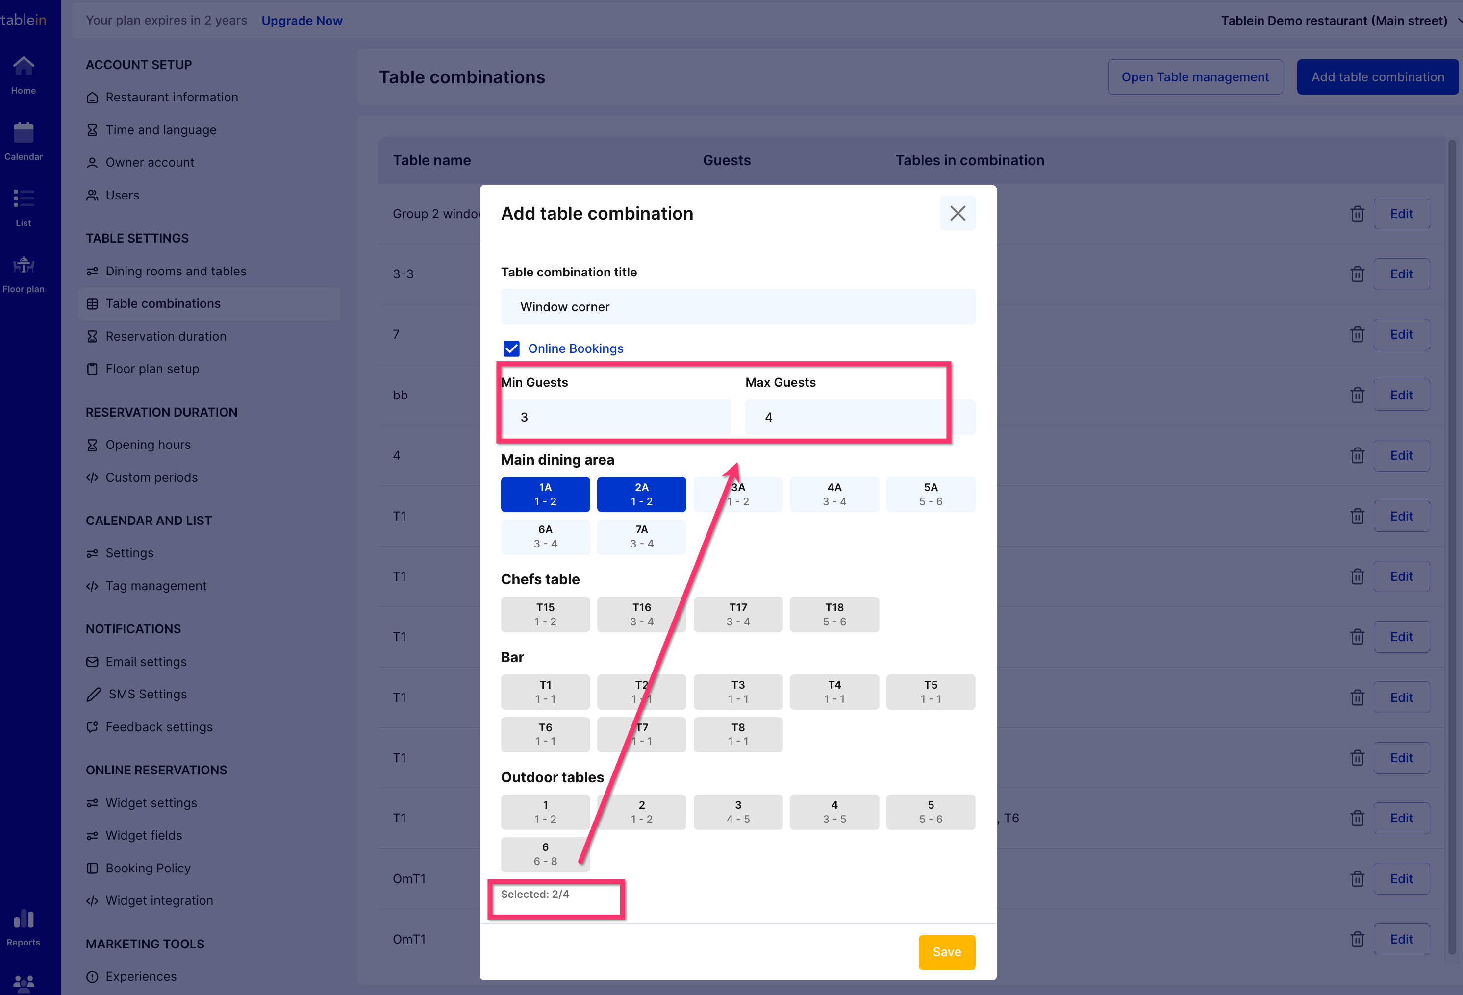Save the table combination

(x=946, y=951)
